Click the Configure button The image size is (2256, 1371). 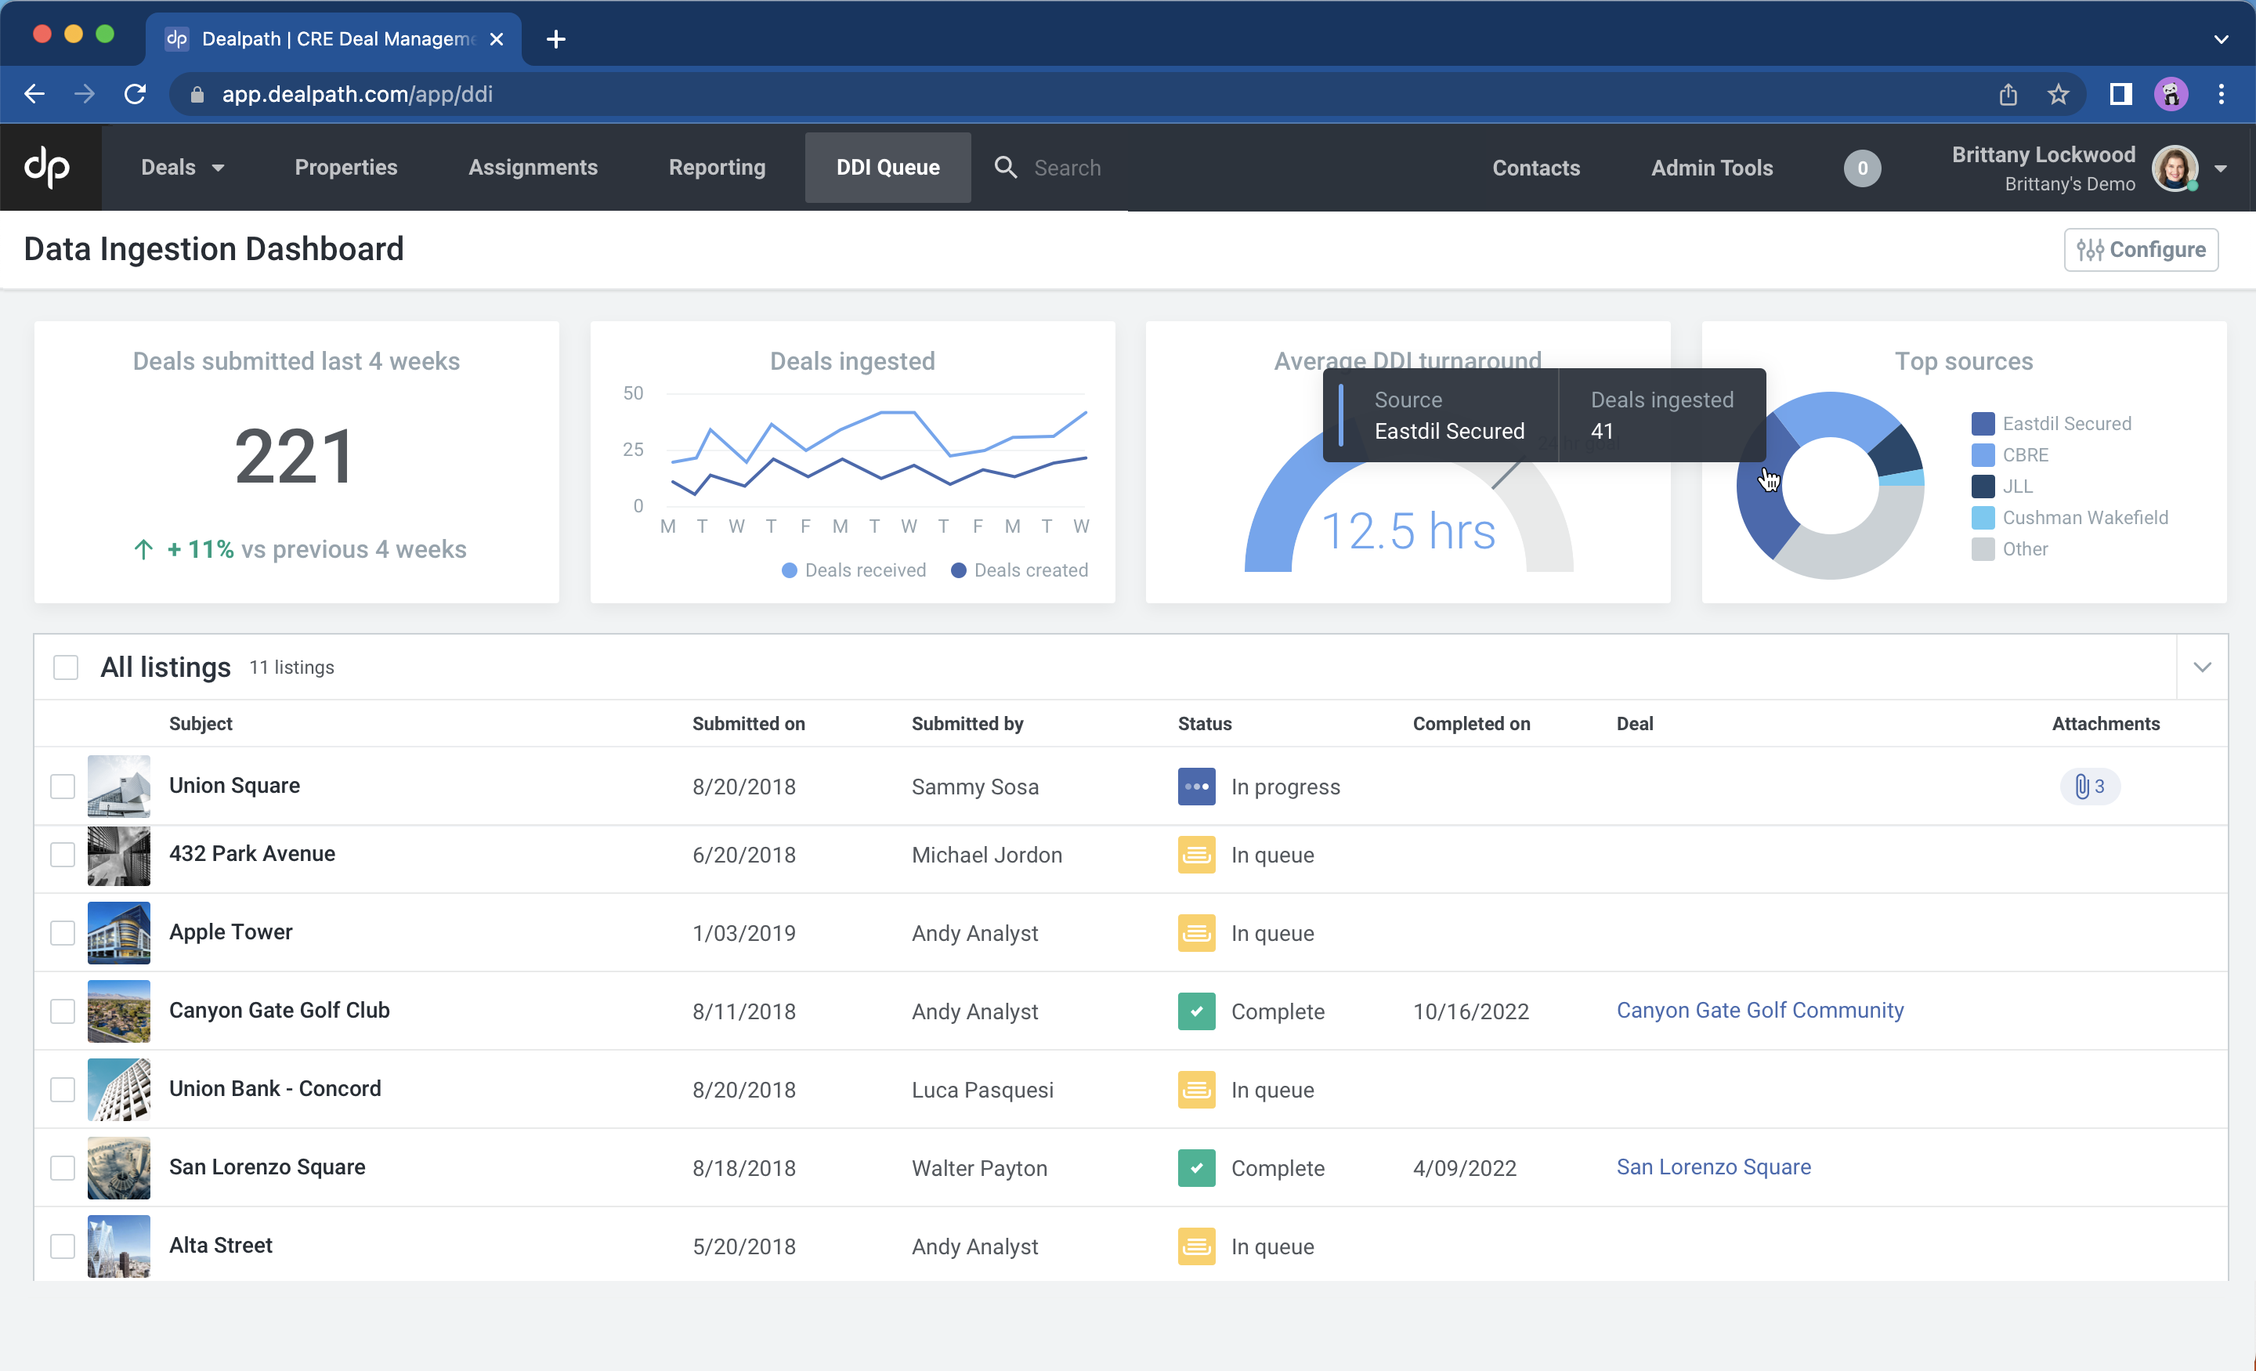click(2142, 249)
